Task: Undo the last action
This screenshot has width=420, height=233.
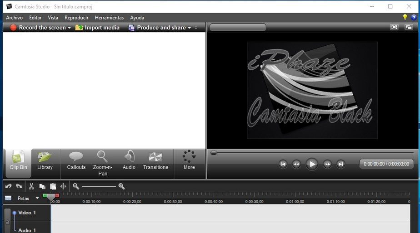Action: (x=8, y=186)
